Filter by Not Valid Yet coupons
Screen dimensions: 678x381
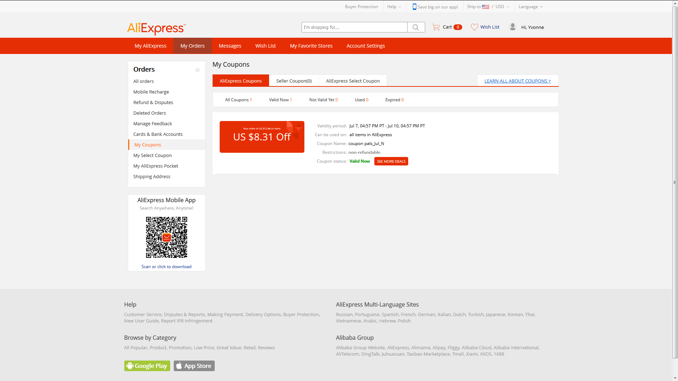tap(323, 100)
